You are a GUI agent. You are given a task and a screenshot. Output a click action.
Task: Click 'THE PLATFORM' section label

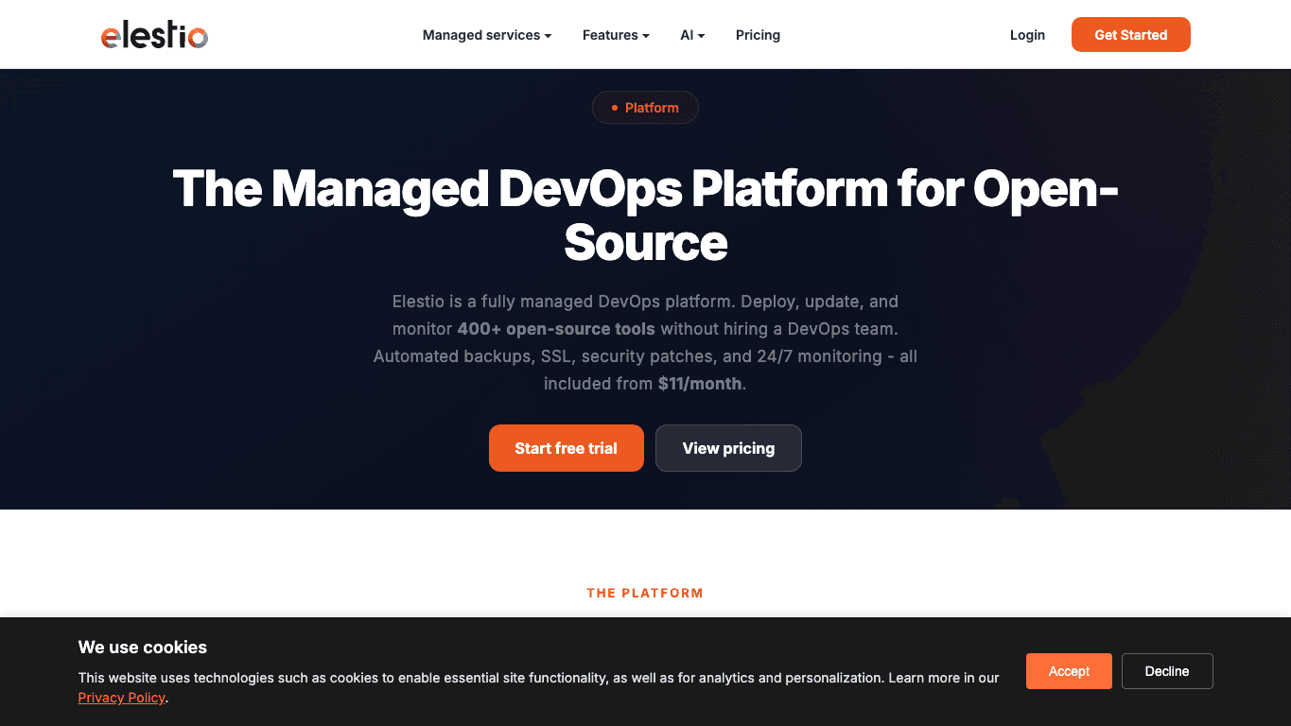pyautogui.click(x=645, y=593)
